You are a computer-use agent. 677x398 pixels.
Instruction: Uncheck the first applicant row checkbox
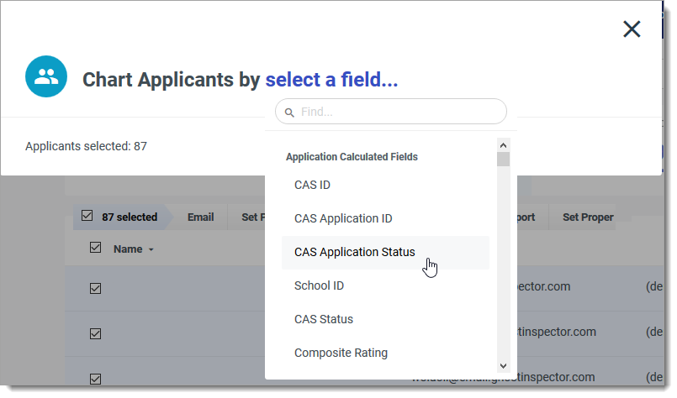tap(95, 288)
